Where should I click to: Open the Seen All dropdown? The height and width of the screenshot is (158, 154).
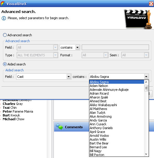[x=146, y=55]
